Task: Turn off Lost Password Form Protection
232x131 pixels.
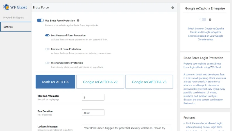Action: click(47, 36)
